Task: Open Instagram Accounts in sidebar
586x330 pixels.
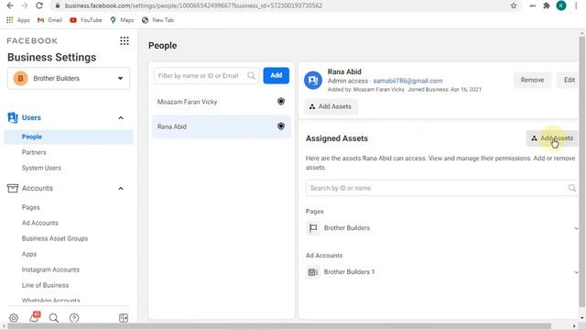Action: point(50,269)
